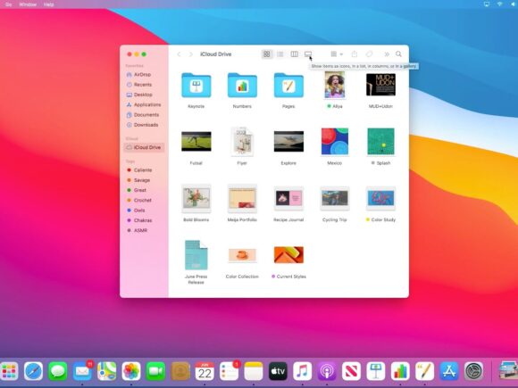Go back with the toolbar back arrow

(x=179, y=54)
